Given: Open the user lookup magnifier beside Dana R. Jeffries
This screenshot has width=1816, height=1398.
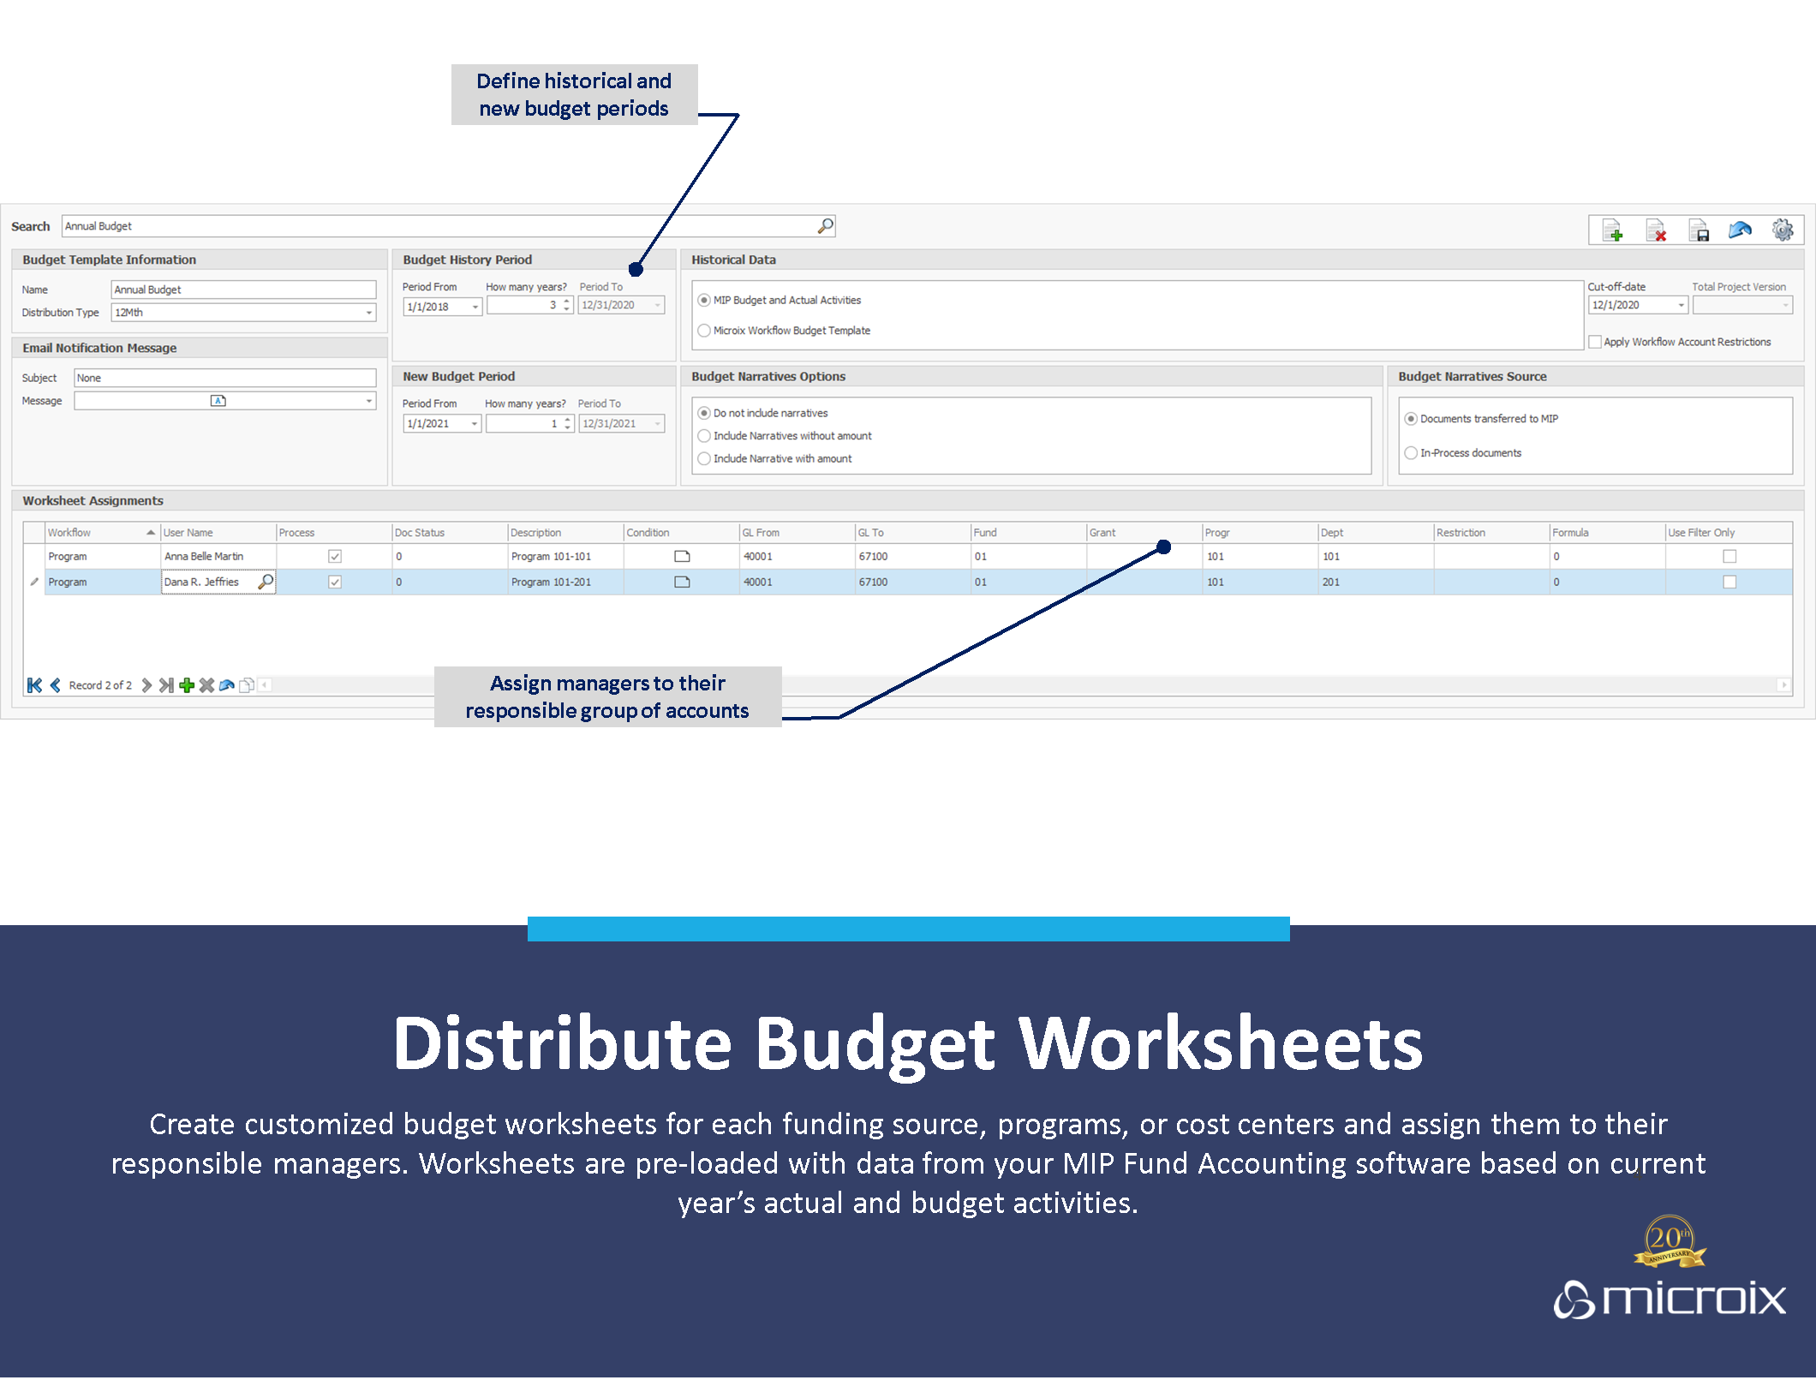Looking at the screenshot, I should (x=266, y=582).
